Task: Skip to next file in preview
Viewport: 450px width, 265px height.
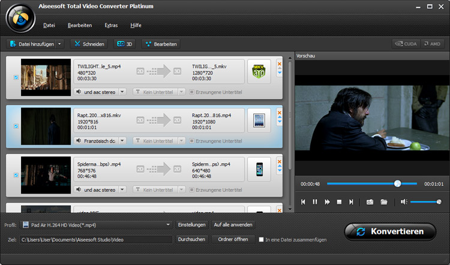Action: point(351,202)
